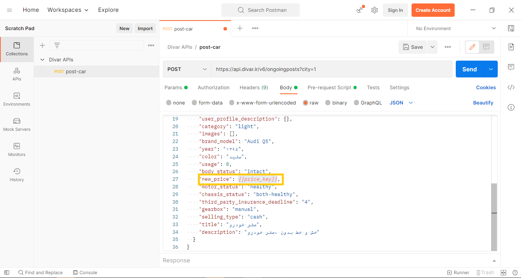
Task: Go to Explore
Action: pyautogui.click(x=108, y=10)
